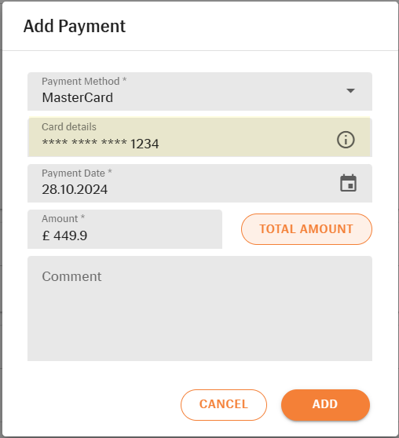Open the calendar date picker icon

click(x=348, y=183)
